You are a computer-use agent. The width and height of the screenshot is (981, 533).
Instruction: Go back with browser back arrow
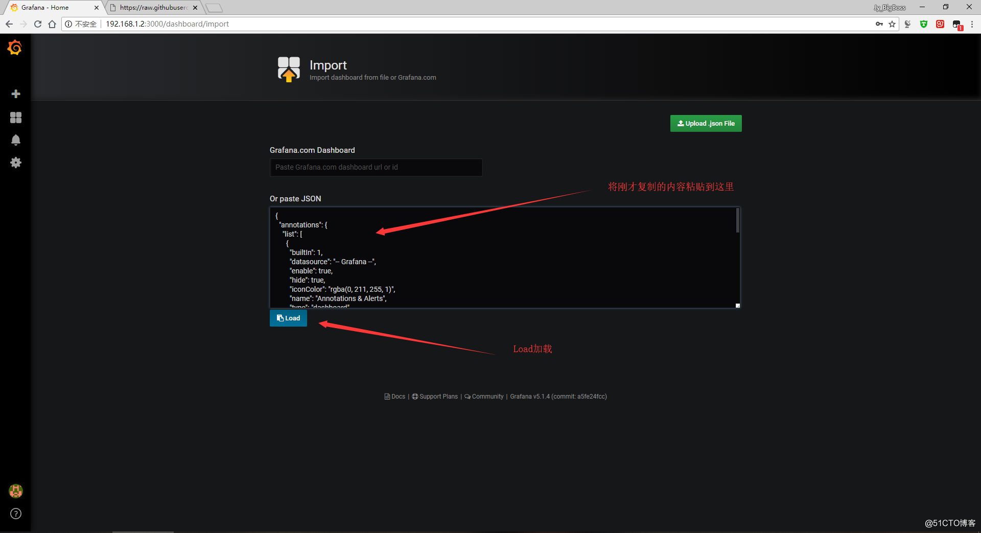click(x=9, y=24)
